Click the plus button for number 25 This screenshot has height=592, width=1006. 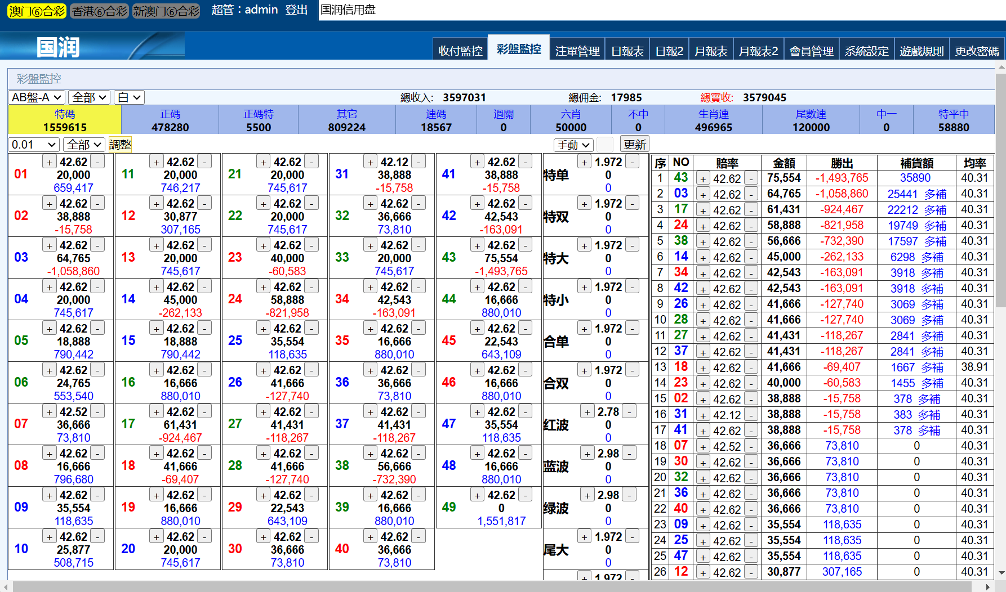(x=264, y=329)
